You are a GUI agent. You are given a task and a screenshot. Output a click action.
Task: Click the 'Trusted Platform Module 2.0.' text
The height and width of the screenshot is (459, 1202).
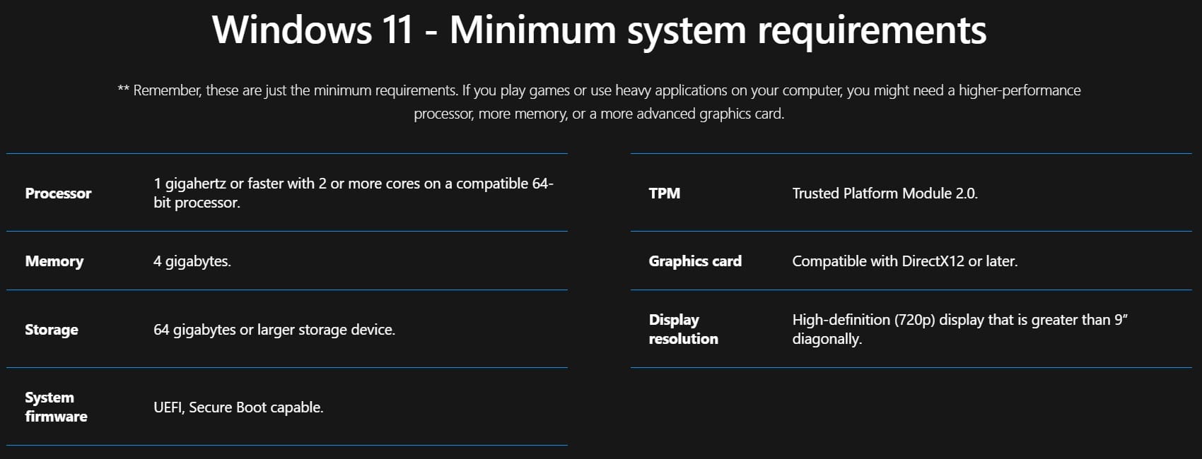tap(885, 193)
